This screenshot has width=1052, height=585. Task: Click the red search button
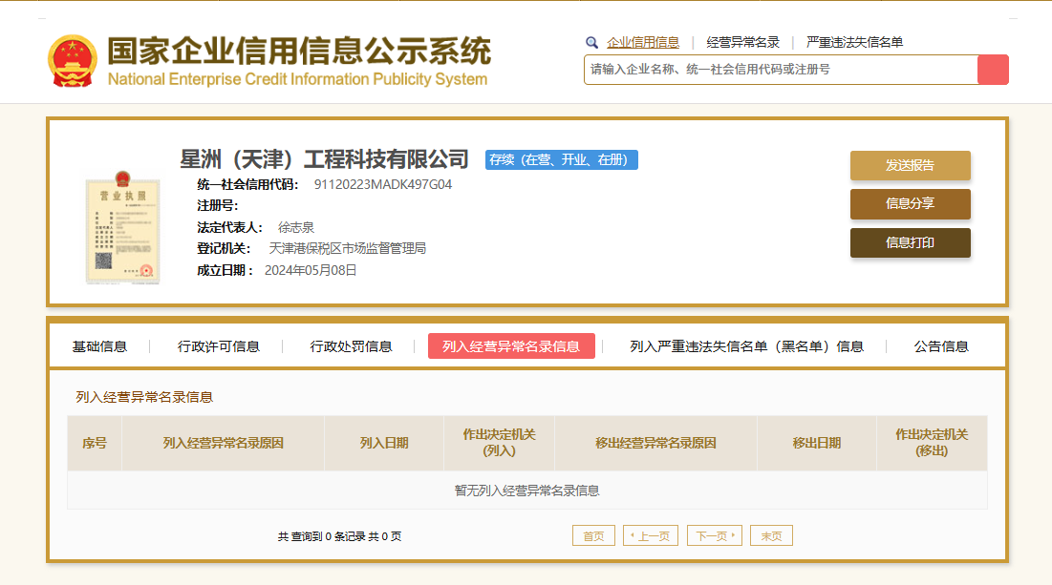[993, 70]
